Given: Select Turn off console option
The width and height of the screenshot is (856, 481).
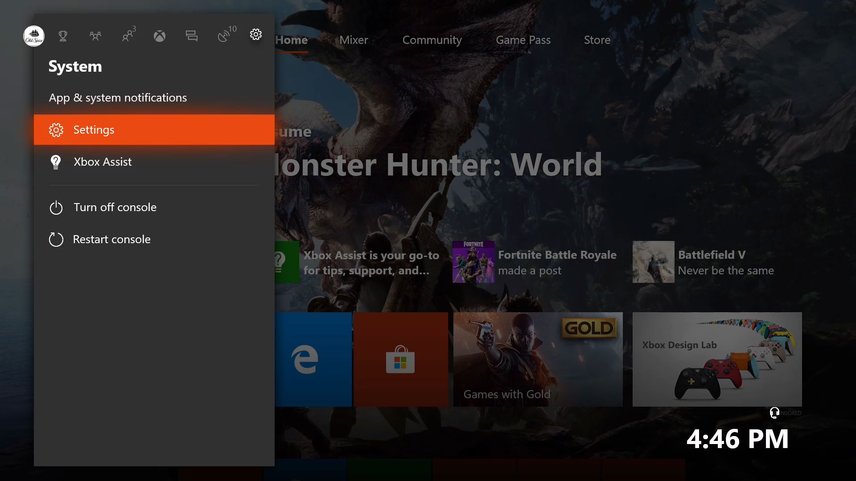Looking at the screenshot, I should (115, 207).
